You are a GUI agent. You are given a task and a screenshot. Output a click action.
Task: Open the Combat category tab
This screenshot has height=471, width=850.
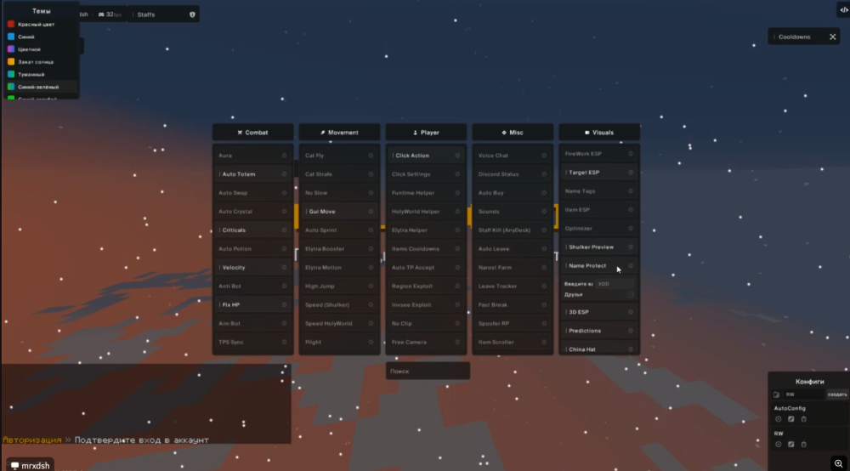click(x=252, y=133)
